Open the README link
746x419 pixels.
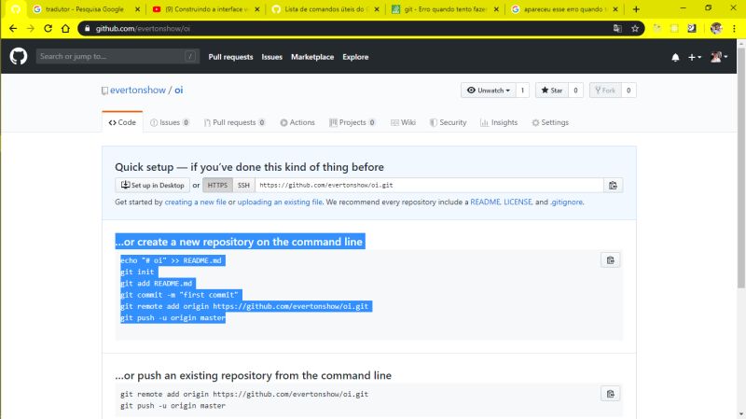(485, 202)
